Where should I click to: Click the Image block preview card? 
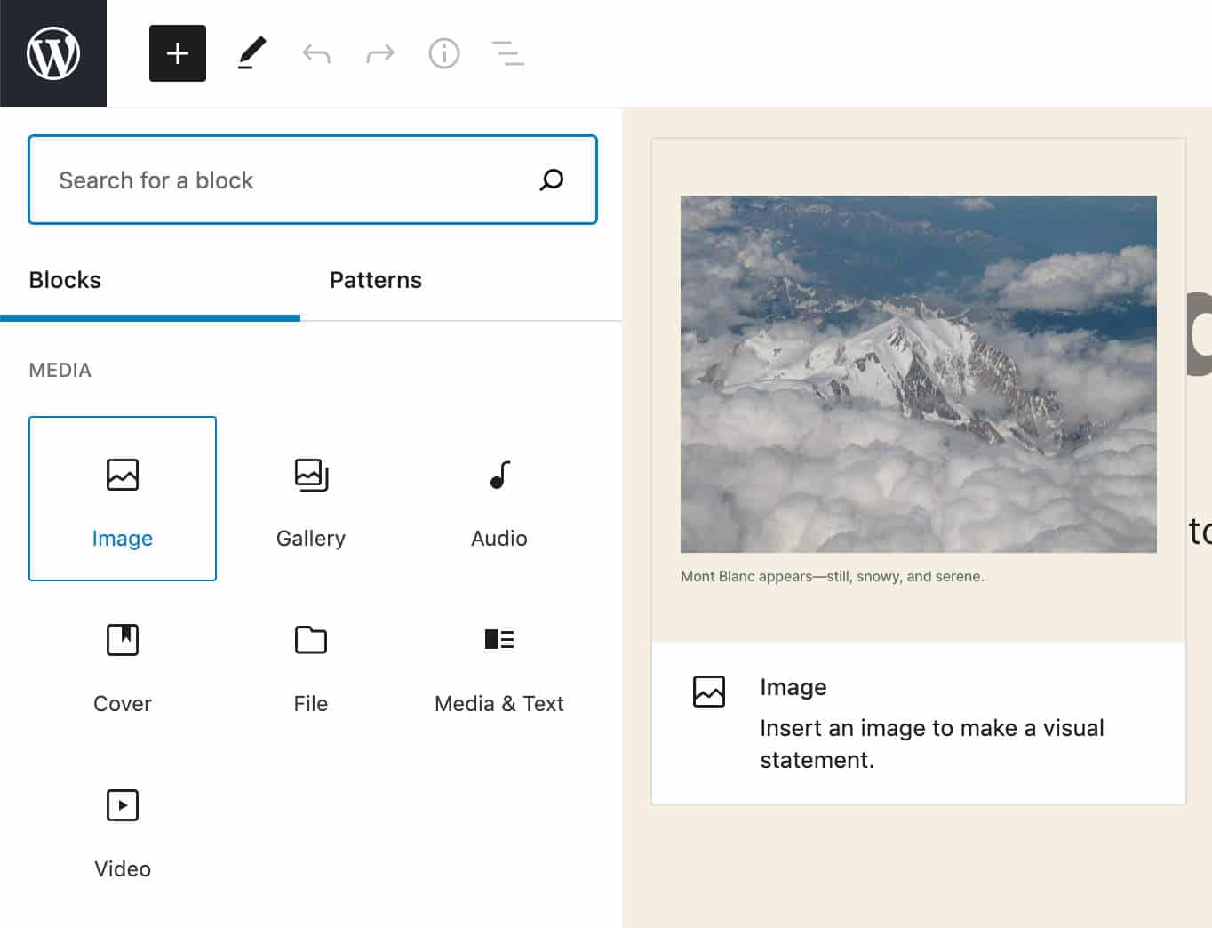click(919, 722)
